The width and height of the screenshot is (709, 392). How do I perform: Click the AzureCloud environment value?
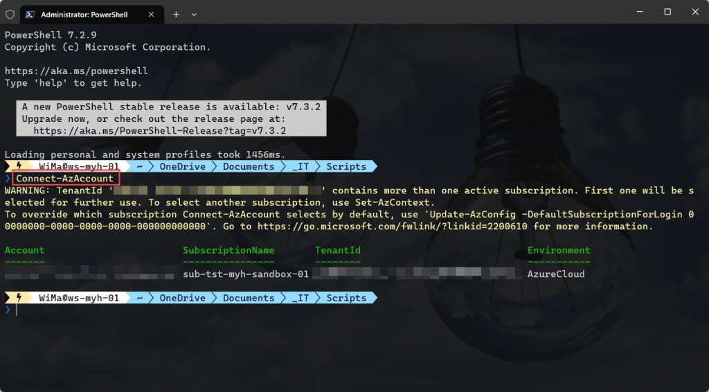(x=556, y=274)
